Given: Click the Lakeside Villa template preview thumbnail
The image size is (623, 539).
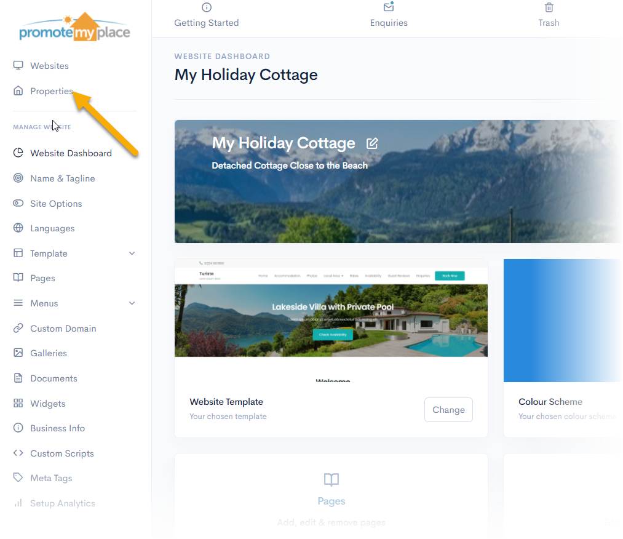Looking at the screenshot, I should click(331, 321).
